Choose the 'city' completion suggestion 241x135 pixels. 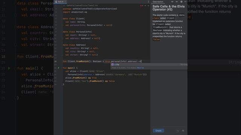click(x=149, y=64)
